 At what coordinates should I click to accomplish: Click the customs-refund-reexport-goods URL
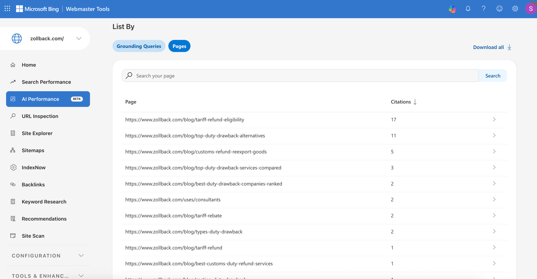click(196, 151)
